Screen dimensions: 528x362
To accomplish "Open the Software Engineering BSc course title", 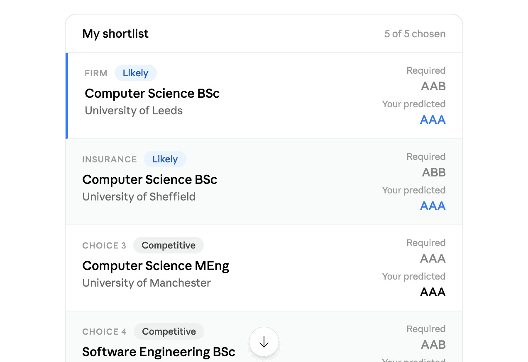I will 159,352.
